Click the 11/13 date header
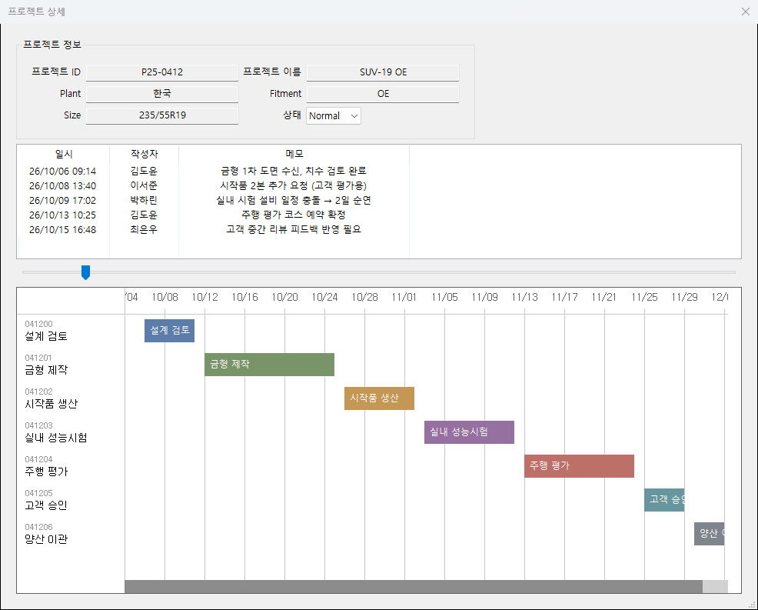 524,297
